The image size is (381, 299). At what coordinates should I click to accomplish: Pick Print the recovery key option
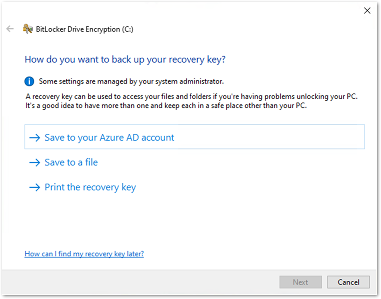coord(90,188)
